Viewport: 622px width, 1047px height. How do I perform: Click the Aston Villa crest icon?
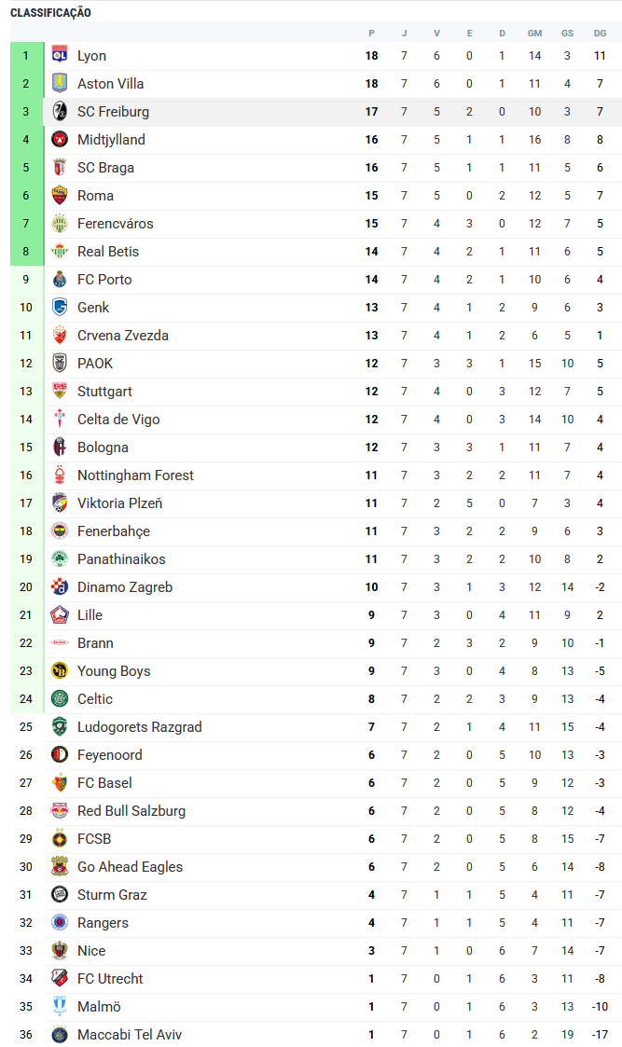tap(60, 84)
